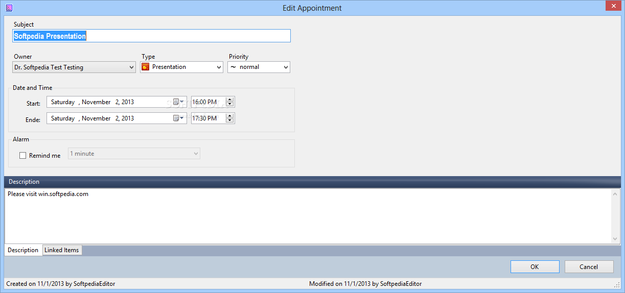Increase the Start time with up arrow
The image size is (625, 293).
(229, 100)
